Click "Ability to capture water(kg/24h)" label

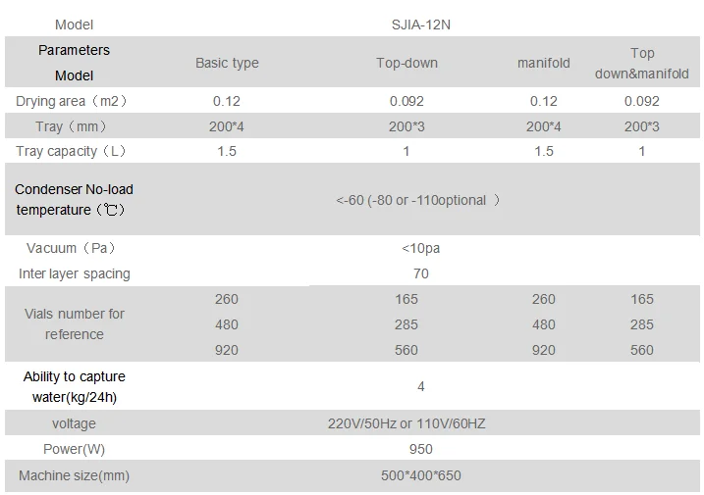pyautogui.click(x=75, y=386)
